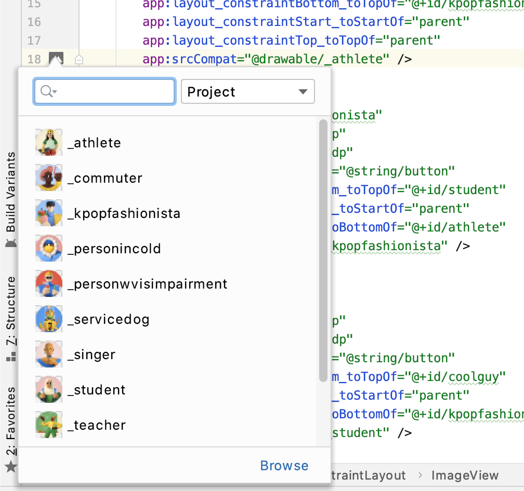Image resolution: width=524 pixels, height=491 pixels.
Task: Select ImageView in the breadcrumb bar
Action: tap(465, 475)
